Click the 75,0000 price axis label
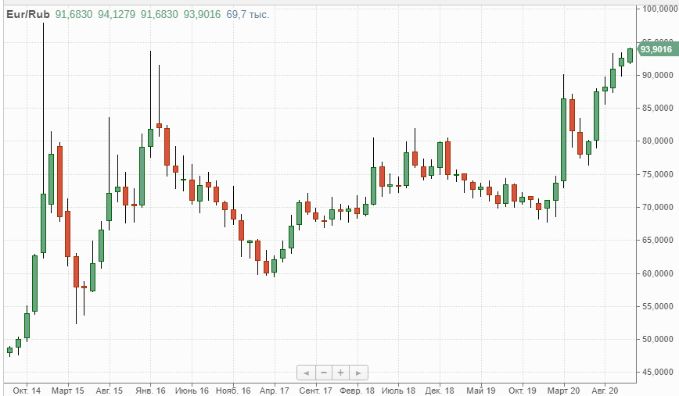This screenshot has height=396, width=679. click(657, 174)
